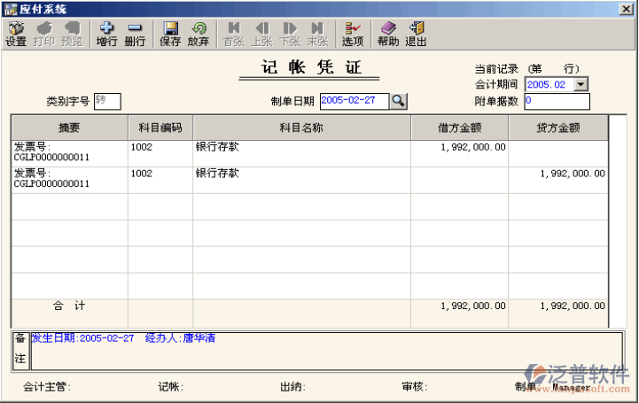Click the 类别字号 category field
This screenshot has width=639, height=403.
[106, 101]
